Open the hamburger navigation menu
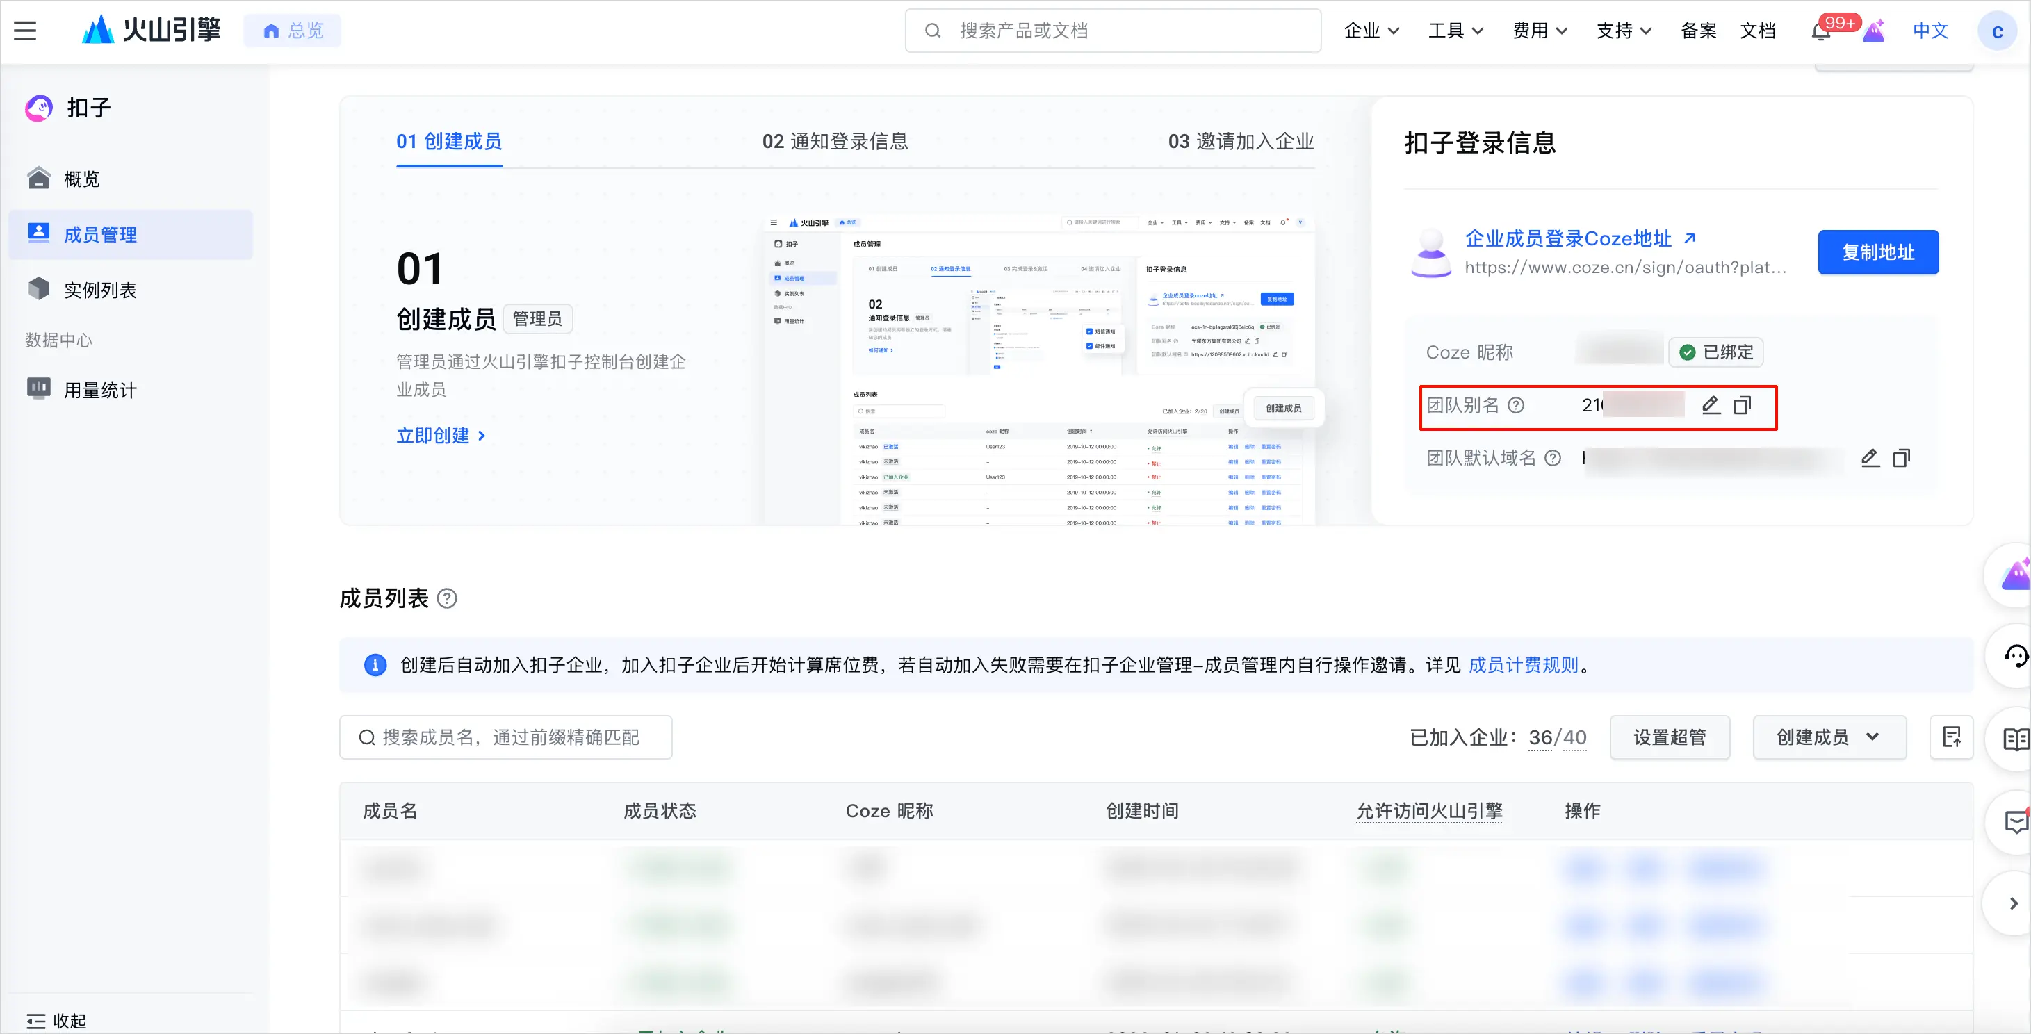 25,31
